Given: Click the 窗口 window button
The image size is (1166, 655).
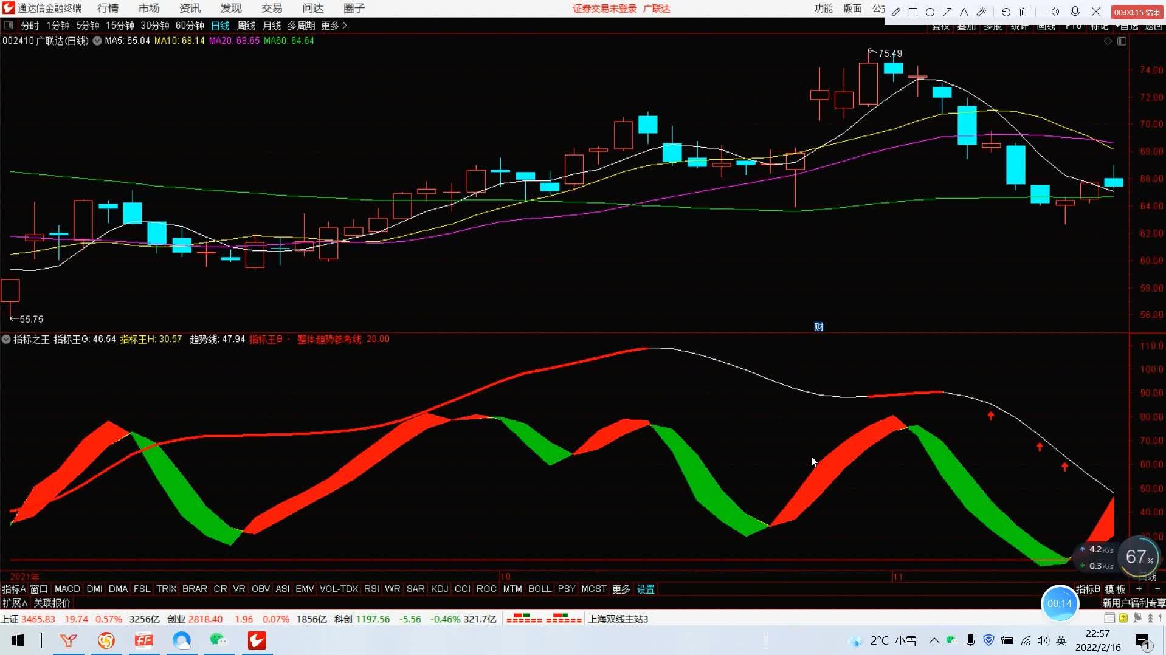Looking at the screenshot, I should coord(39,589).
